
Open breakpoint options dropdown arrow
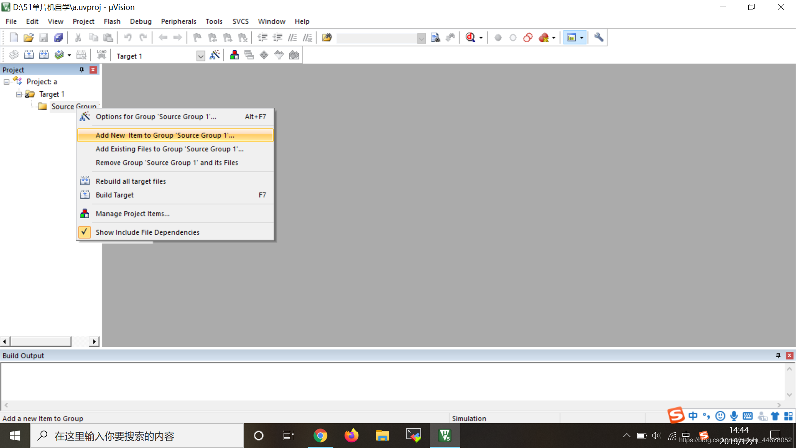553,38
